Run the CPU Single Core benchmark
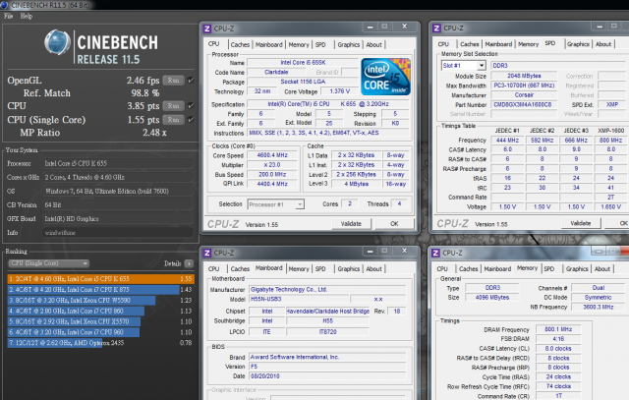The height and width of the screenshot is (400, 629). [x=174, y=120]
